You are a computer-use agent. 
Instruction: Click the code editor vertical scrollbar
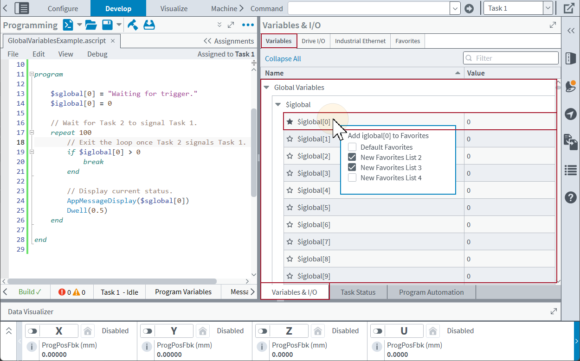pos(253,153)
